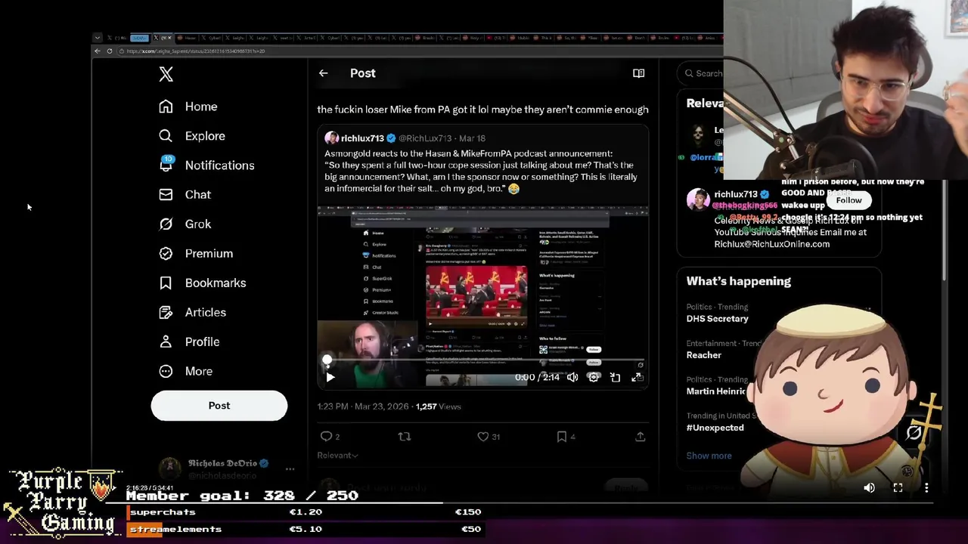This screenshot has height=544, width=968.
Task: Open reader view book icon
Action: tap(638, 73)
